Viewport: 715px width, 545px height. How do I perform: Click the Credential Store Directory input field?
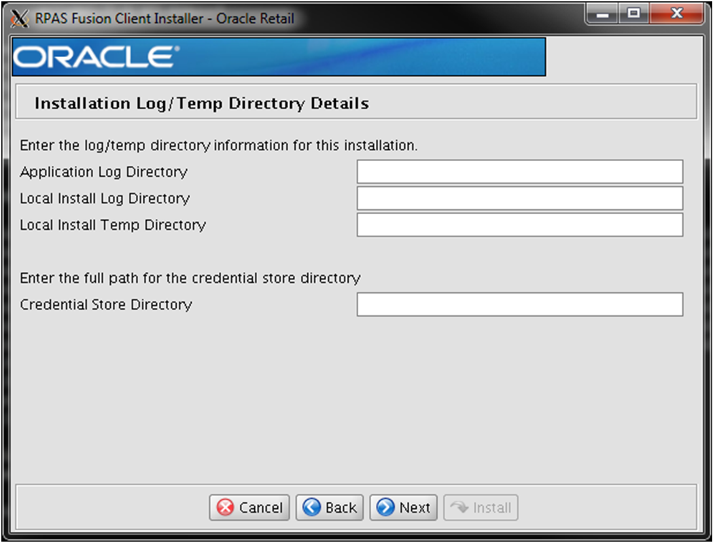pos(520,304)
